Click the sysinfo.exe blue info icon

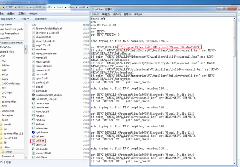point(33,132)
